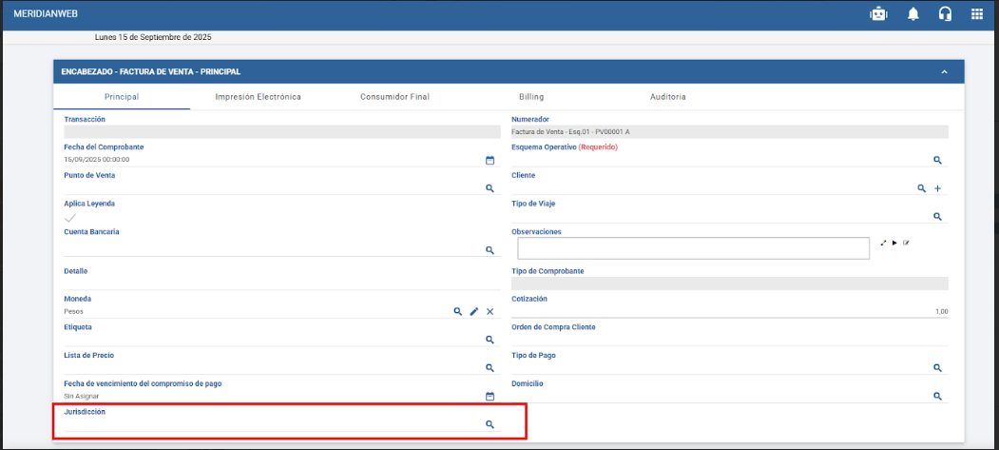
Task: Open the Fecha de vencimiento calendar picker
Action: point(490,396)
